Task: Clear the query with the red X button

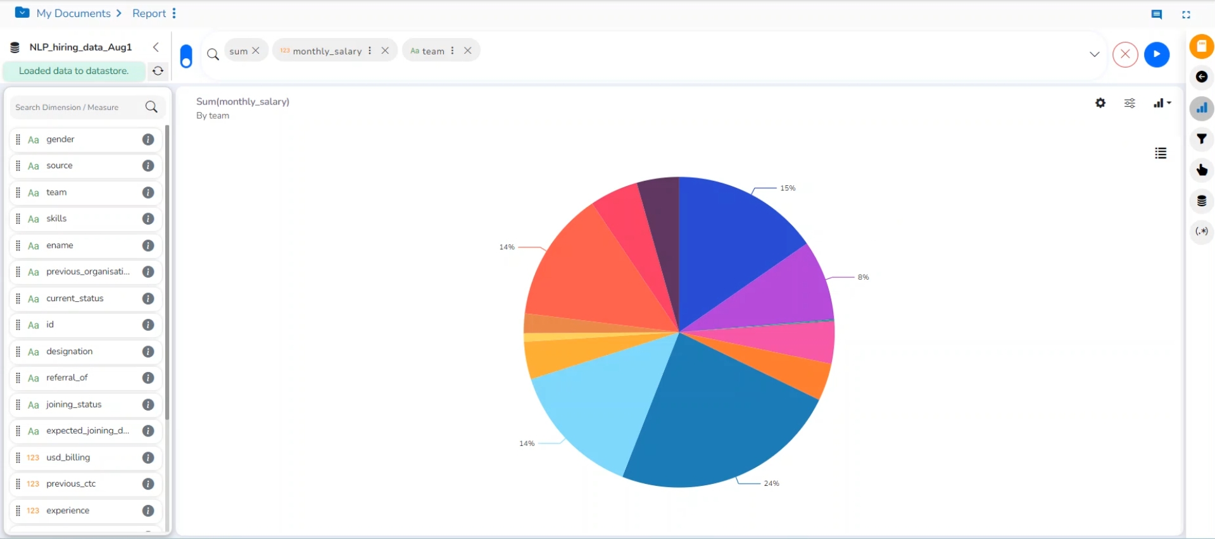Action: (x=1125, y=54)
